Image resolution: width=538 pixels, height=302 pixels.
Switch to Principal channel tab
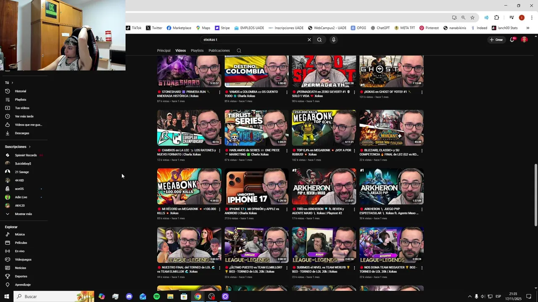pos(164,51)
